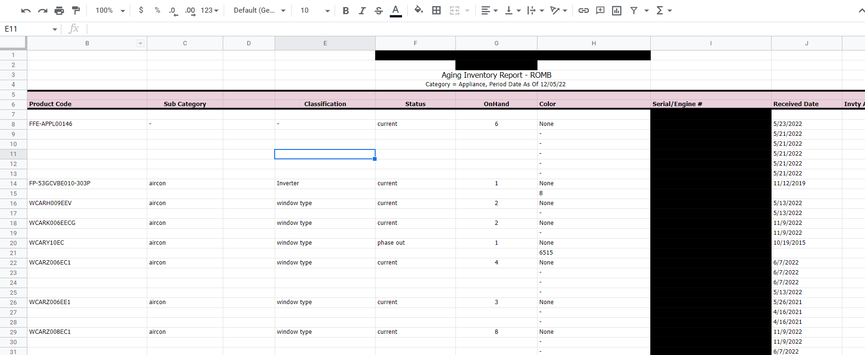Open the fill color picker
This screenshot has height=355, width=865.
(418, 10)
